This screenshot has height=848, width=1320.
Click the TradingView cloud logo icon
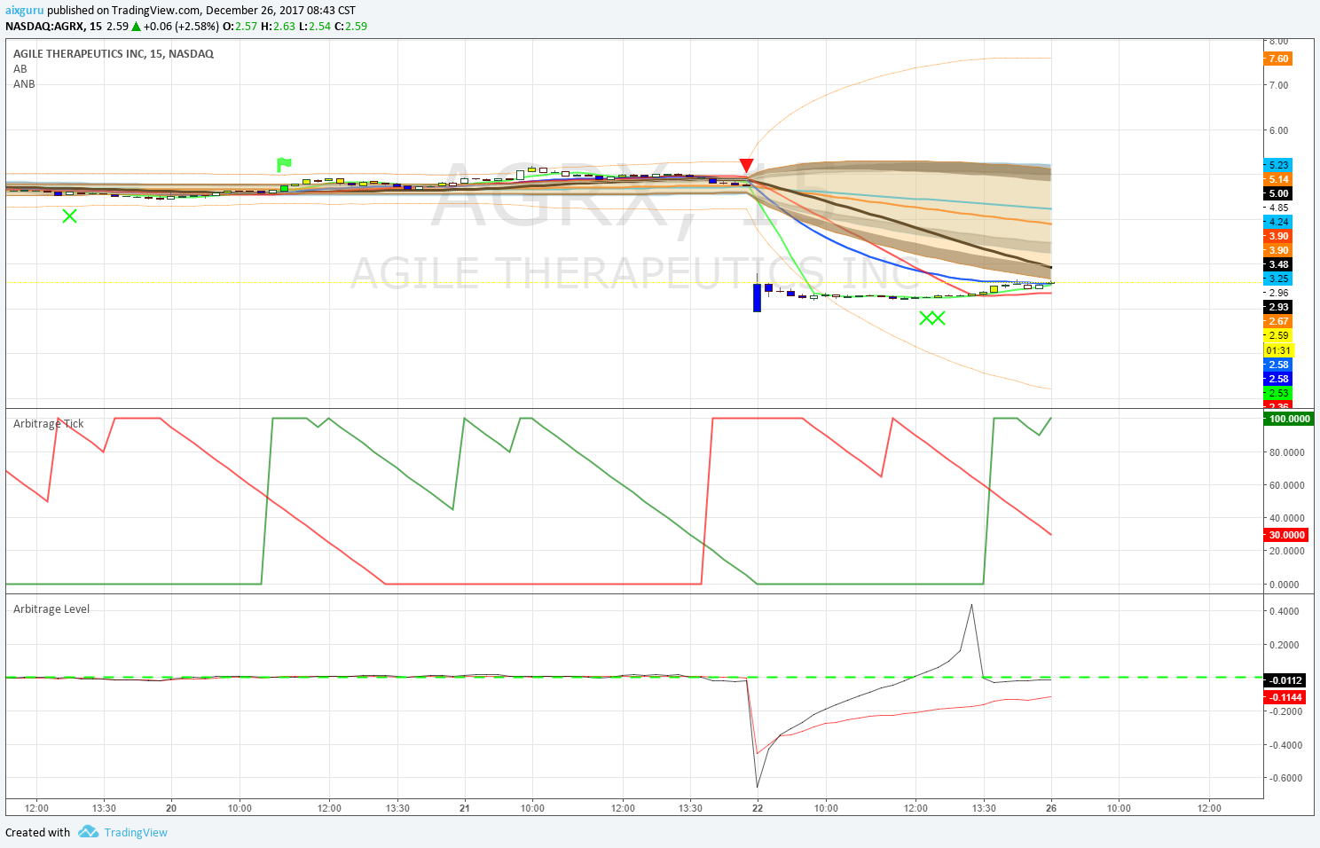tap(88, 832)
